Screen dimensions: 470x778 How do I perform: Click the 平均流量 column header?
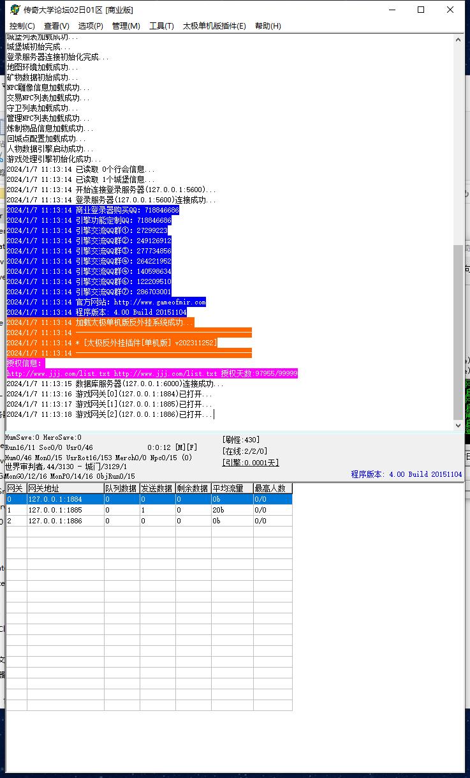click(x=232, y=488)
